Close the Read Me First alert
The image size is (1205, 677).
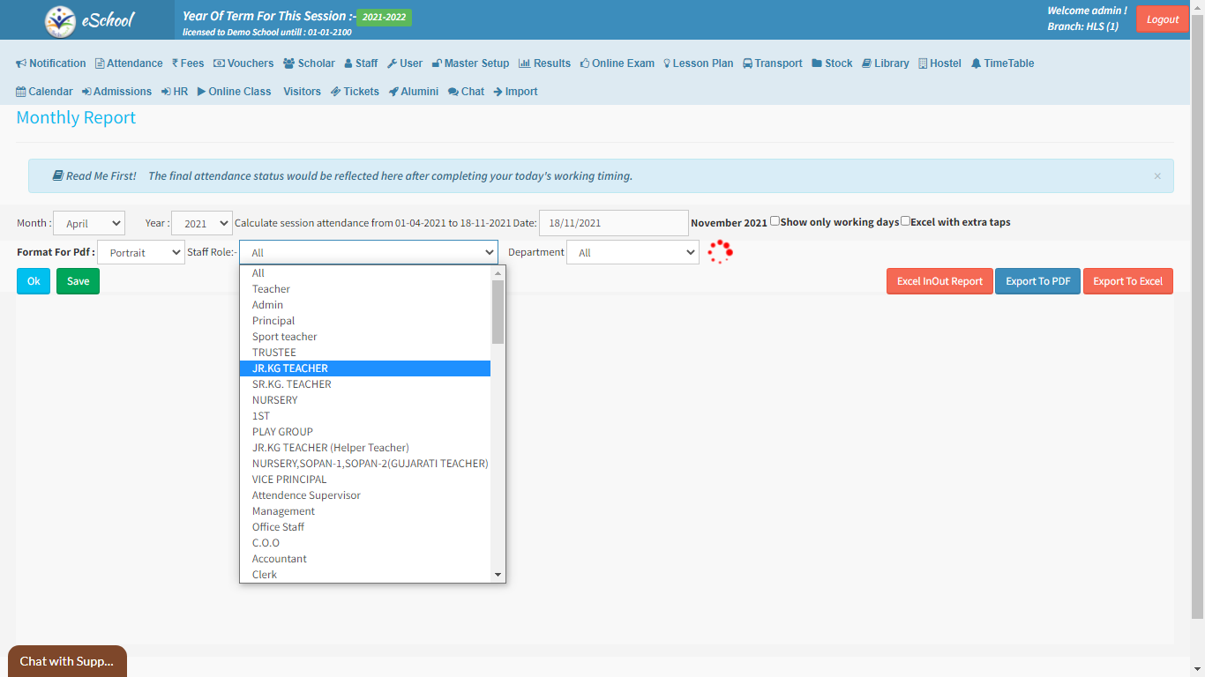coord(1157,176)
